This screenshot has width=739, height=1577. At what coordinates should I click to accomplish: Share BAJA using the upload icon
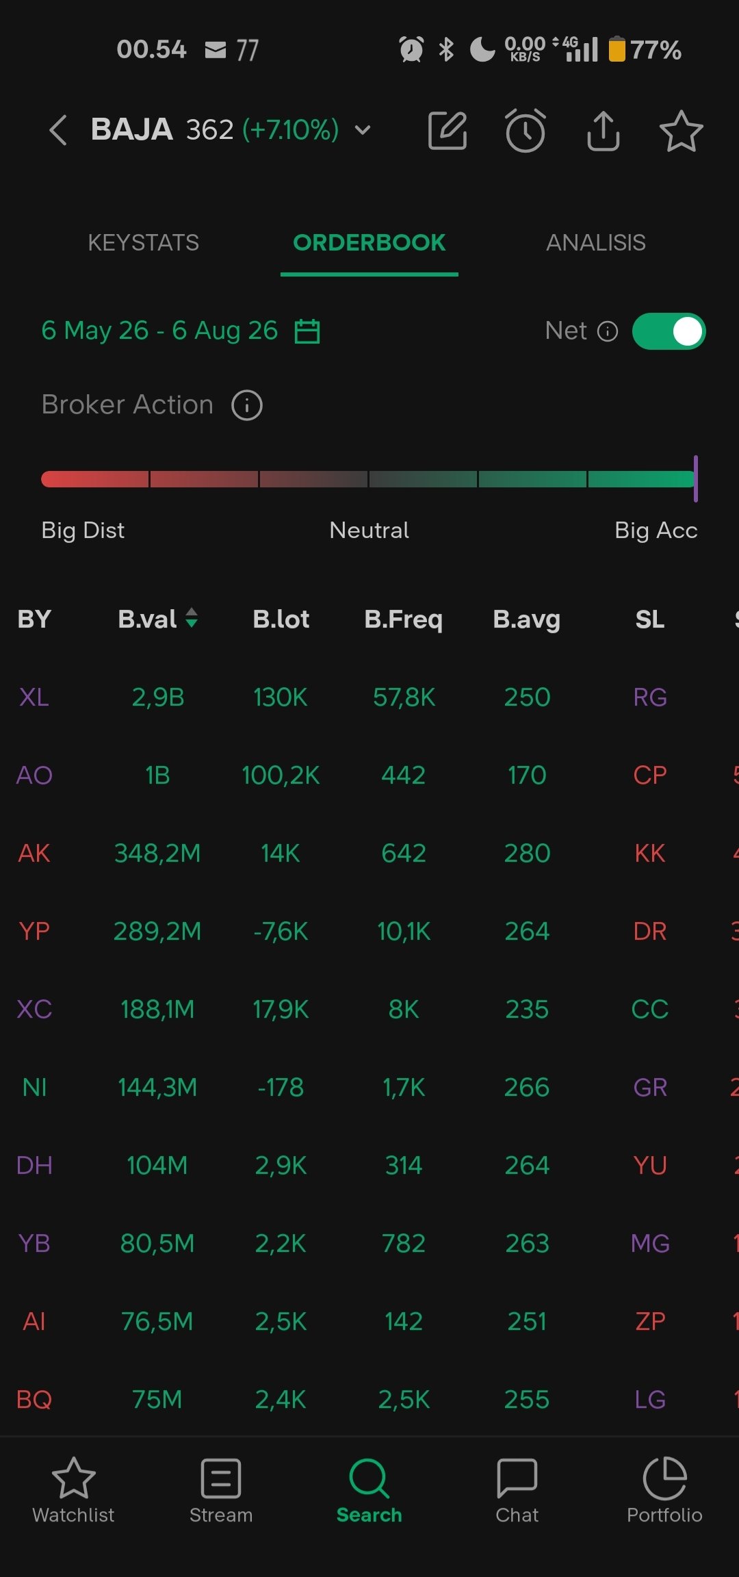coord(603,130)
